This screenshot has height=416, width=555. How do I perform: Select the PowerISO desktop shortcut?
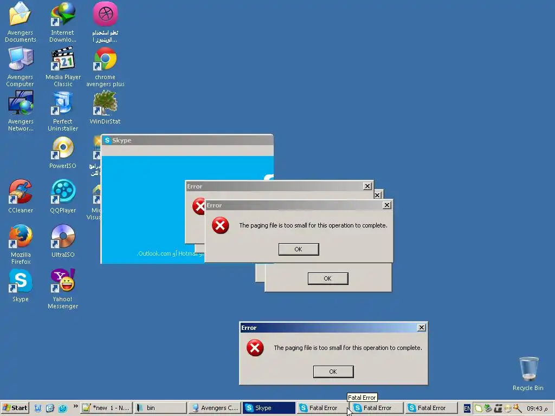click(x=63, y=152)
